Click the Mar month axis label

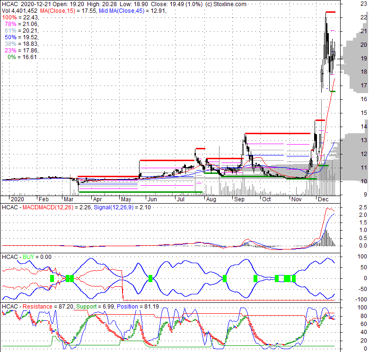point(69,199)
